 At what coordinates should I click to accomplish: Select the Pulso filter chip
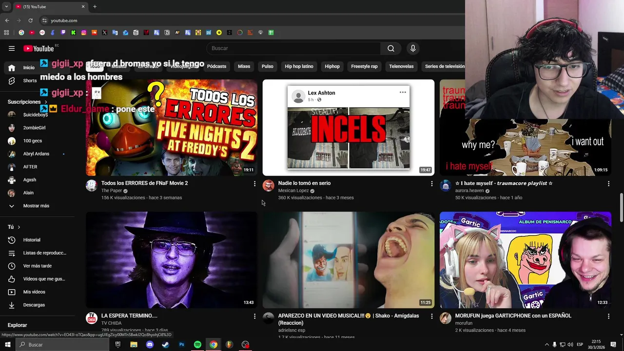(x=267, y=66)
